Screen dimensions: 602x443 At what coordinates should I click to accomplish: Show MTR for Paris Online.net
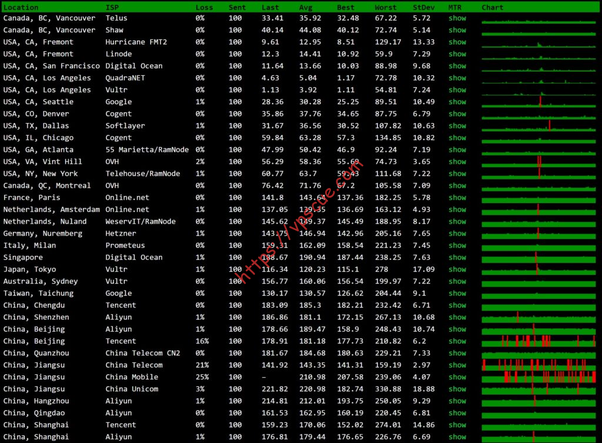[x=457, y=198]
